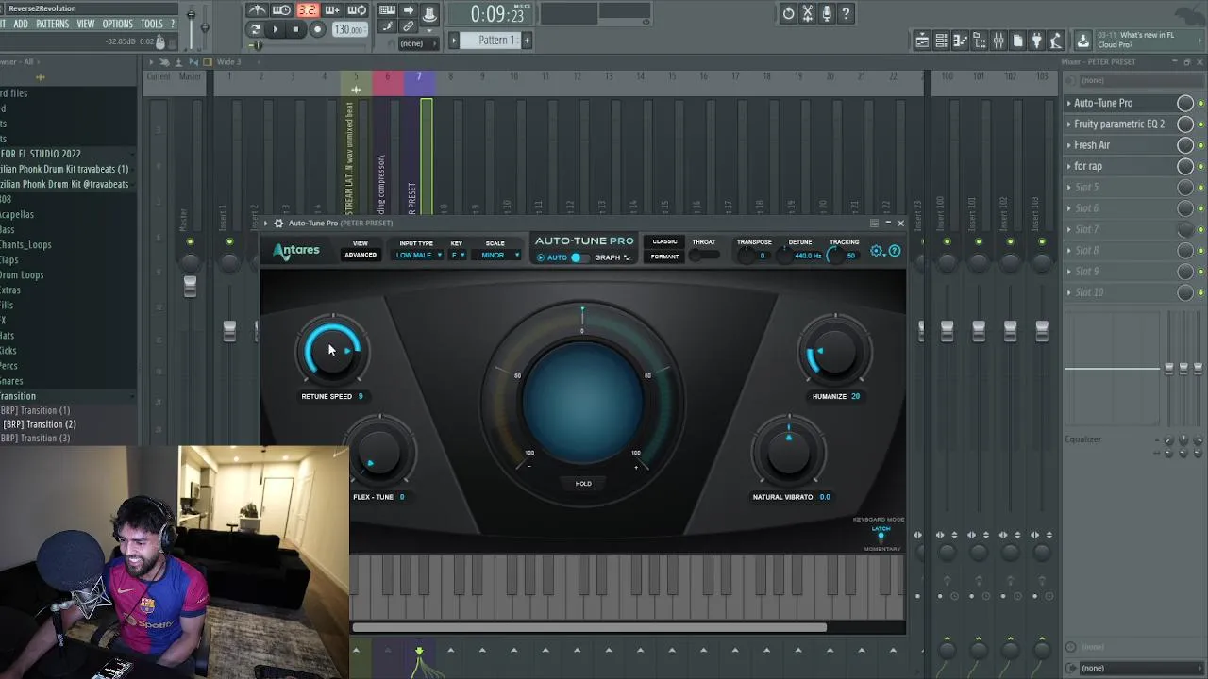Open LOW MALE input type dropdown
The width and height of the screenshot is (1208, 679).
point(419,256)
